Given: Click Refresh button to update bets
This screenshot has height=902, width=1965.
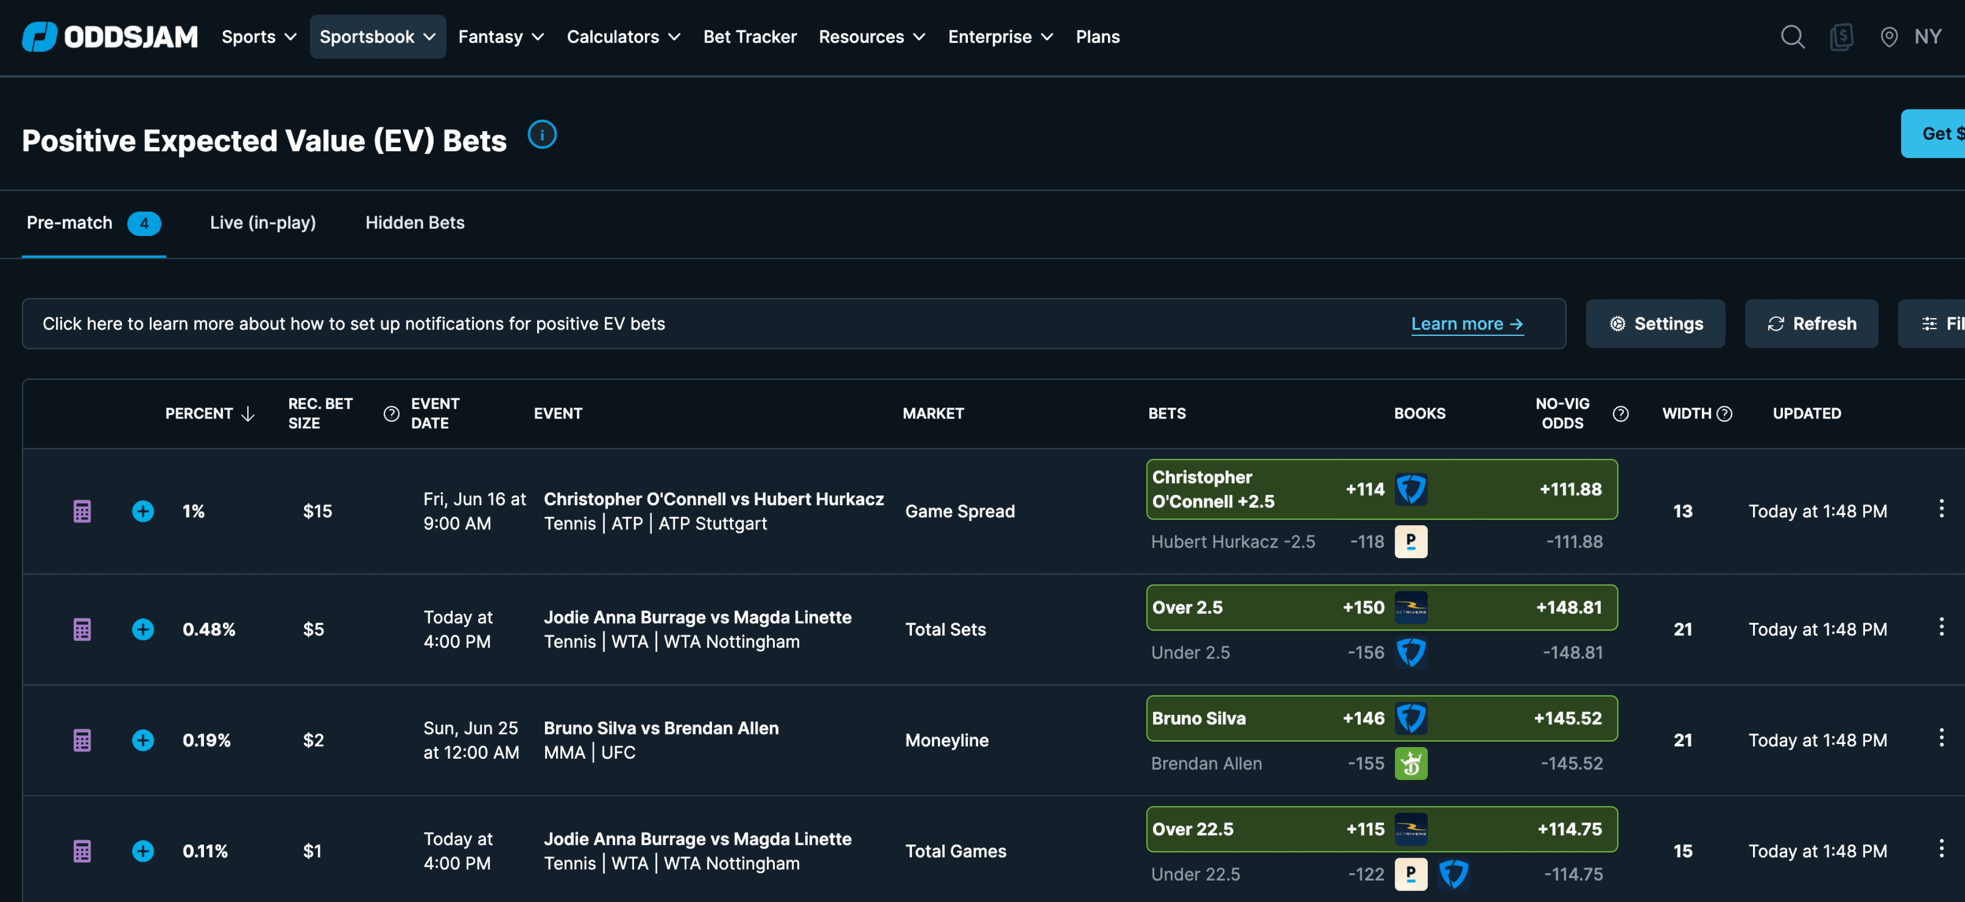Looking at the screenshot, I should pyautogui.click(x=1812, y=323).
